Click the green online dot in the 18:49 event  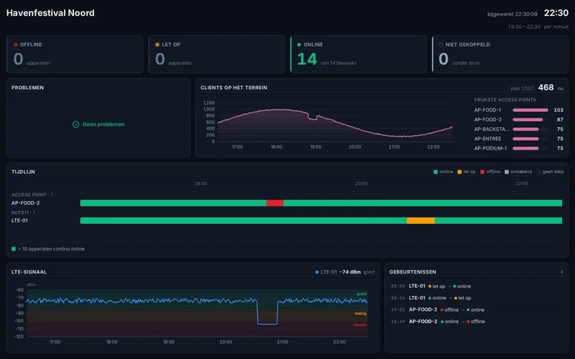tap(442, 322)
